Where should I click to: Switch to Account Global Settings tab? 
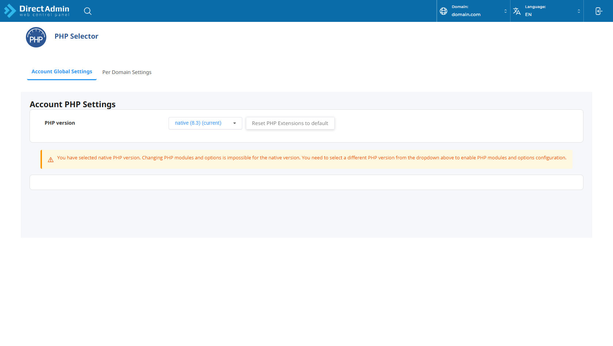[x=62, y=72]
